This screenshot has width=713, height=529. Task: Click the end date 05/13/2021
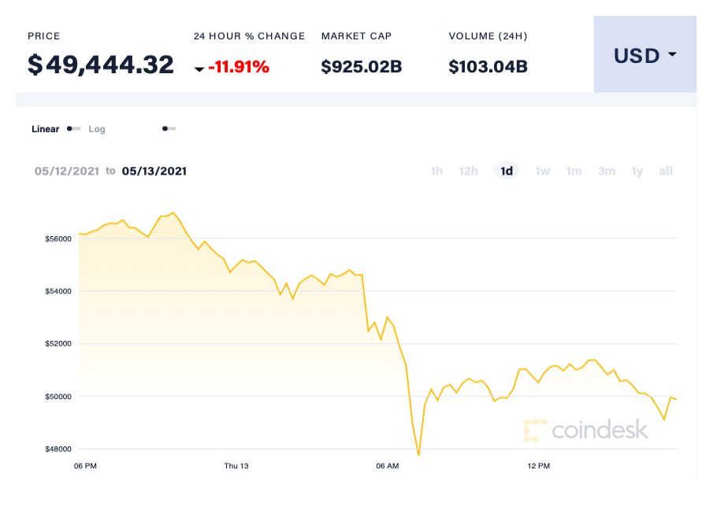click(x=154, y=171)
